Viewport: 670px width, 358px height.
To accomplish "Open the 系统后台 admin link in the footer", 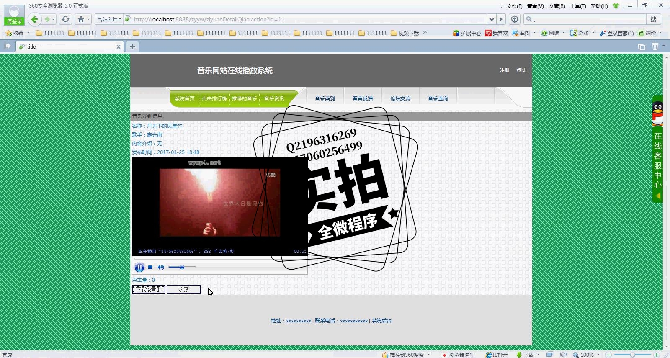I will tap(381, 321).
